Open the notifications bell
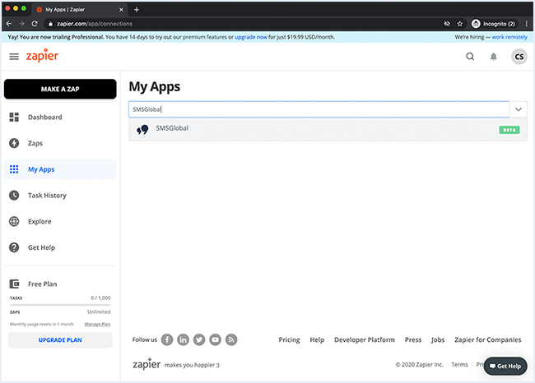The image size is (535, 383). pyautogui.click(x=493, y=57)
